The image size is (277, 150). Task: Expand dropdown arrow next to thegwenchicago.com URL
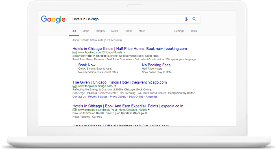115,86
